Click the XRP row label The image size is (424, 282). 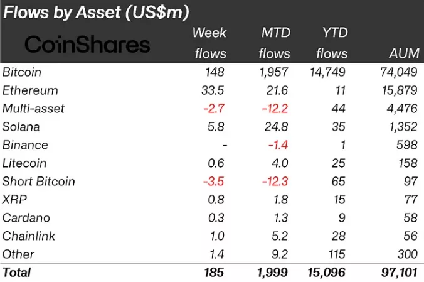tap(14, 200)
